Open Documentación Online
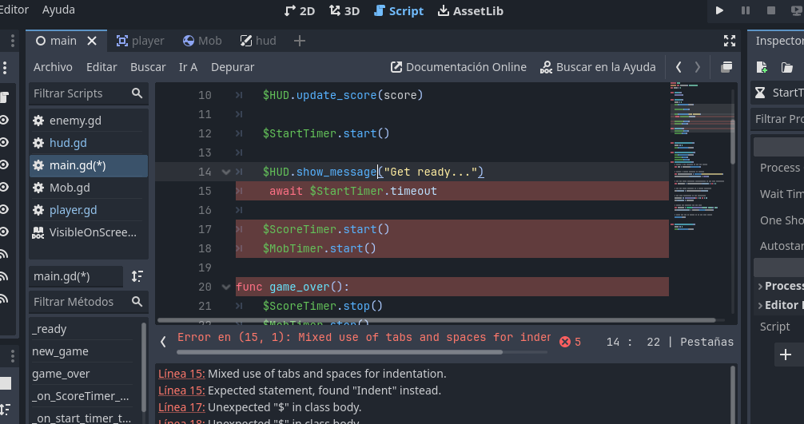The image size is (804, 424). (x=458, y=67)
